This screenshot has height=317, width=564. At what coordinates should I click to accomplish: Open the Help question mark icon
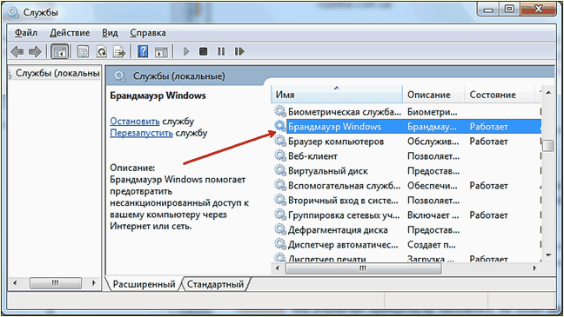click(x=143, y=52)
